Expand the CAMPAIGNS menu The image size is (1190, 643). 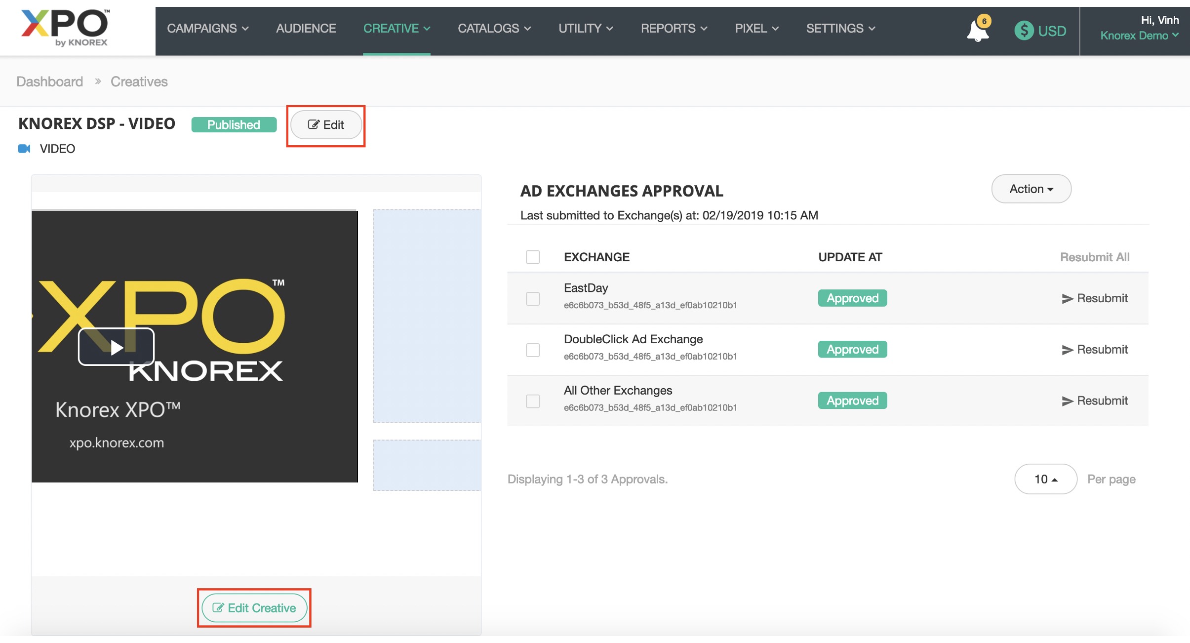(208, 29)
